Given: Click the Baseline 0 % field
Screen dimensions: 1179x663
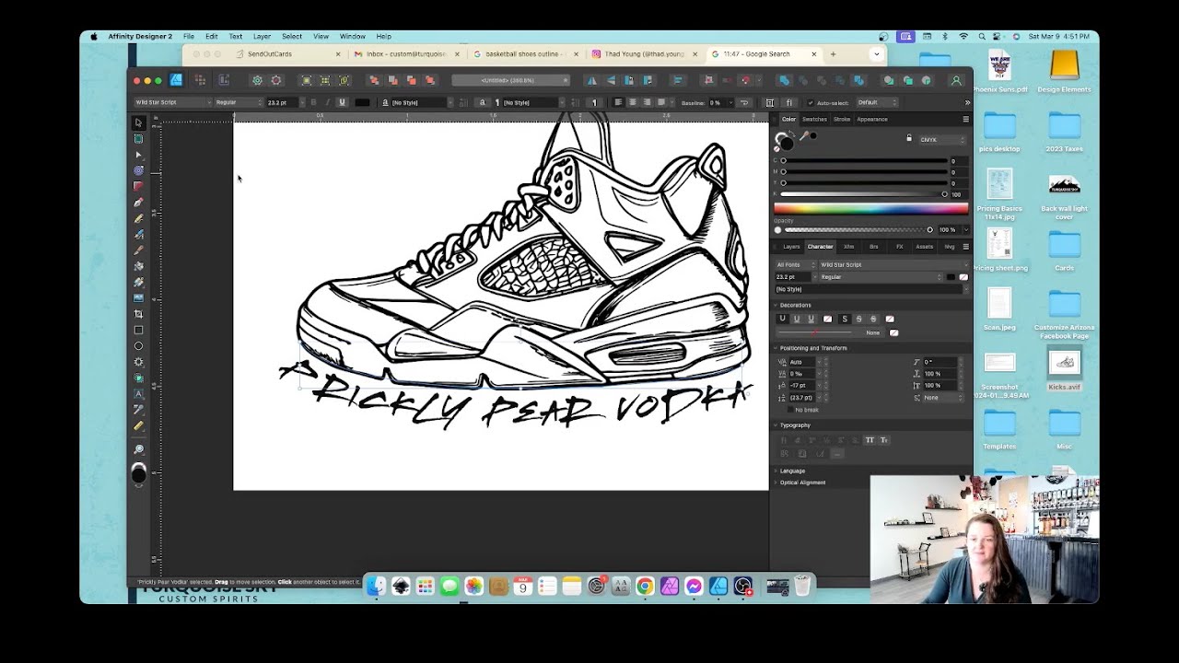Looking at the screenshot, I should pos(717,102).
